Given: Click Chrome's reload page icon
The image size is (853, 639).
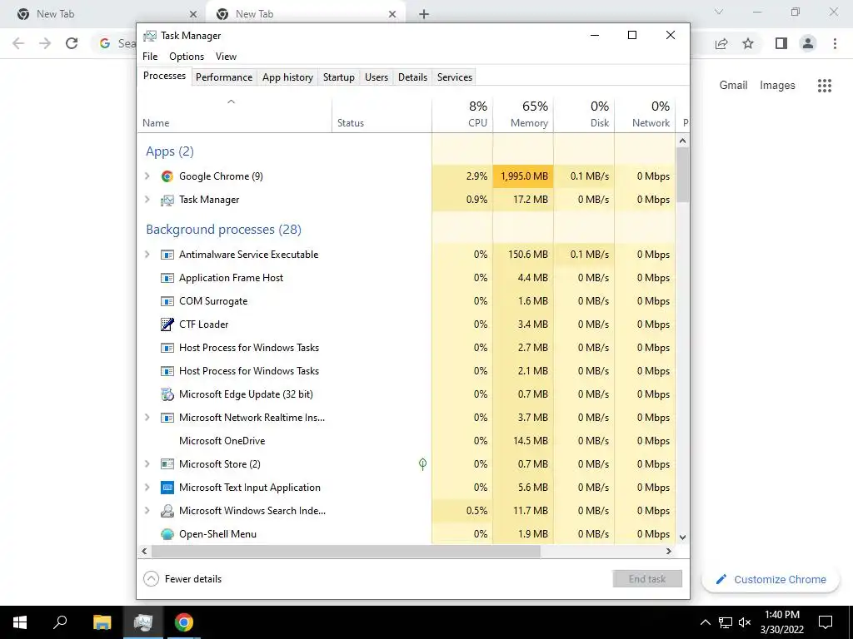Looking at the screenshot, I should (x=72, y=43).
